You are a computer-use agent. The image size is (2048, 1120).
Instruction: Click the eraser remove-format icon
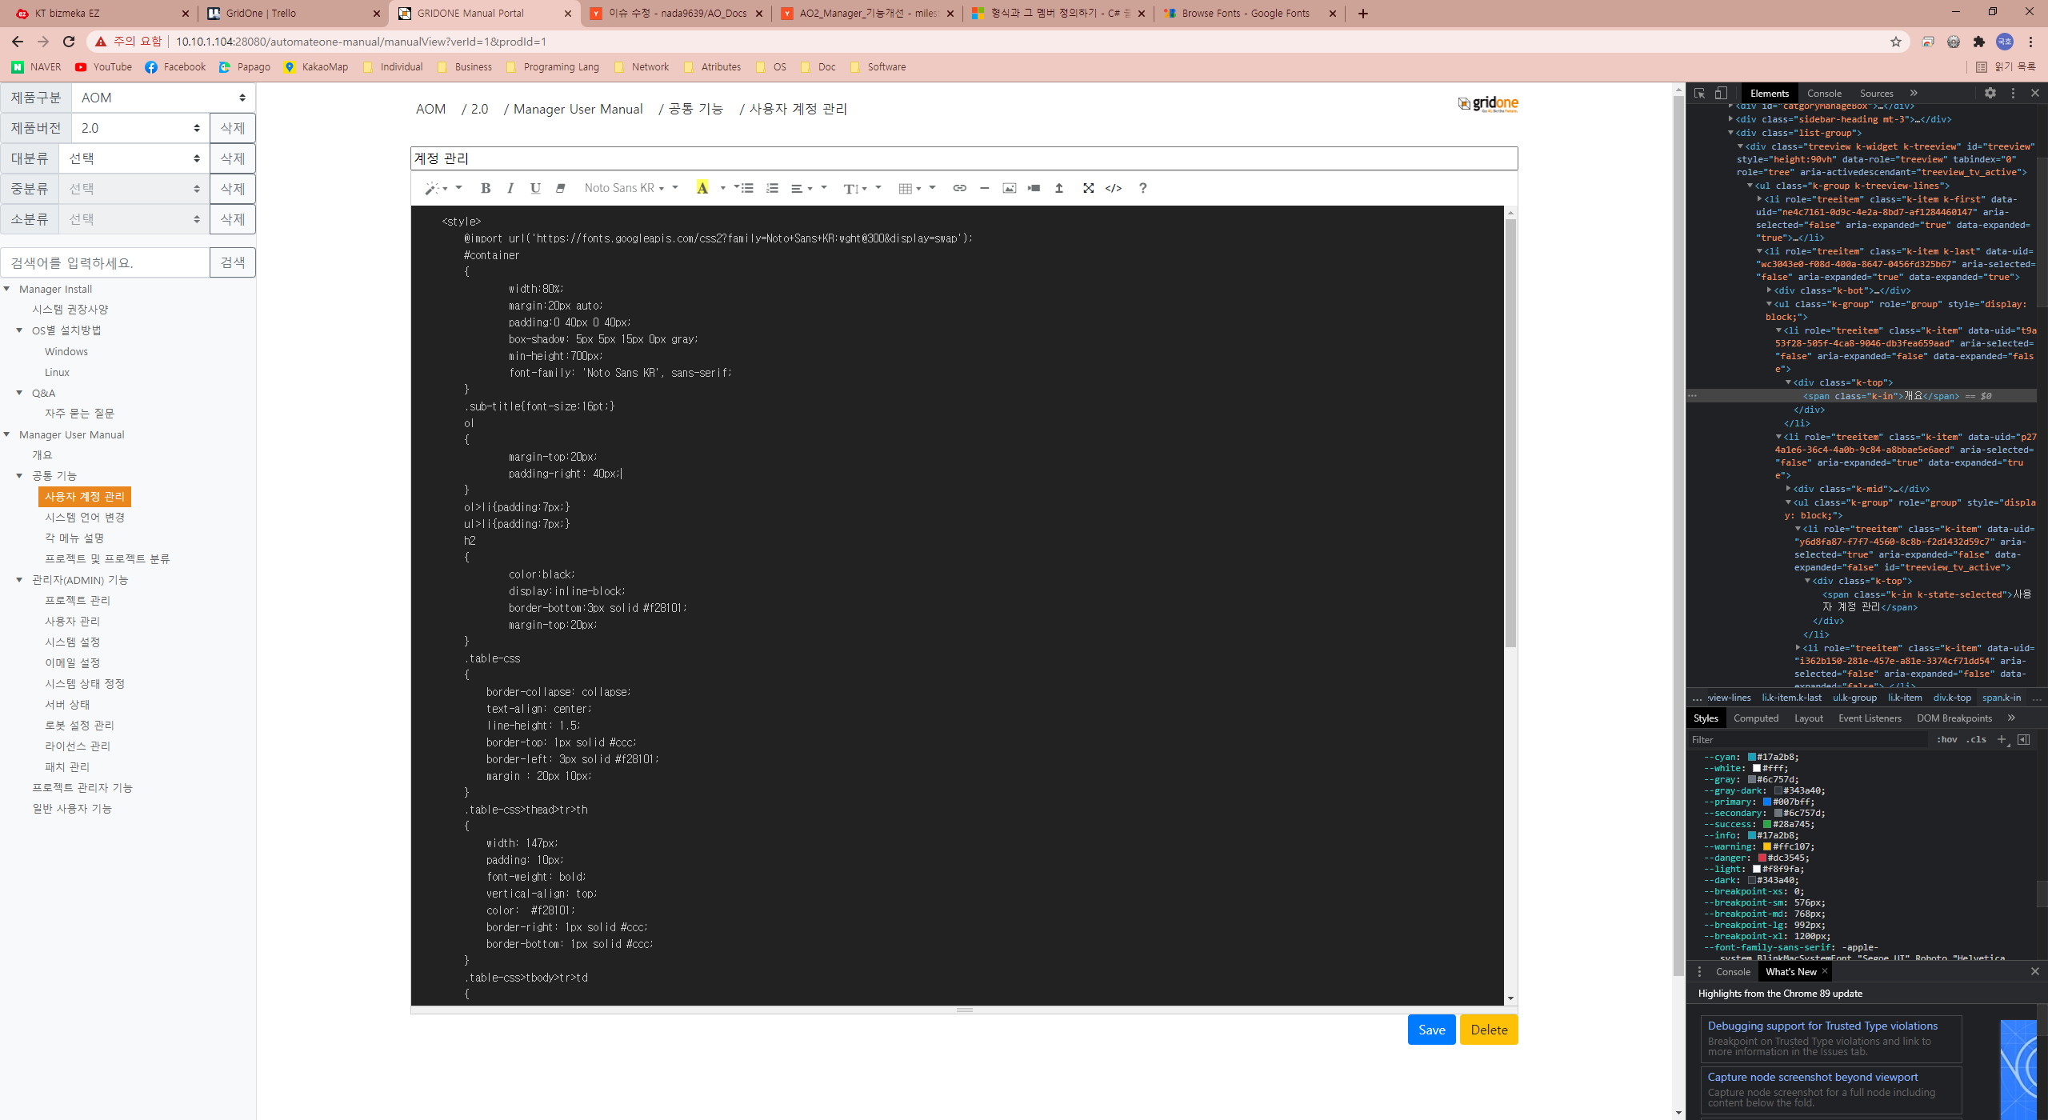560,188
